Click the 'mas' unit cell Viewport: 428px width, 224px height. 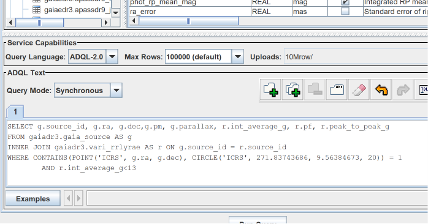point(310,12)
